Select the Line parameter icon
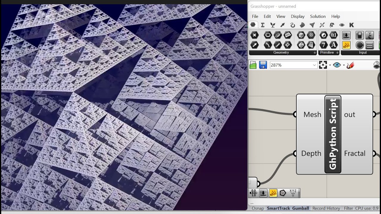 tap(278, 45)
